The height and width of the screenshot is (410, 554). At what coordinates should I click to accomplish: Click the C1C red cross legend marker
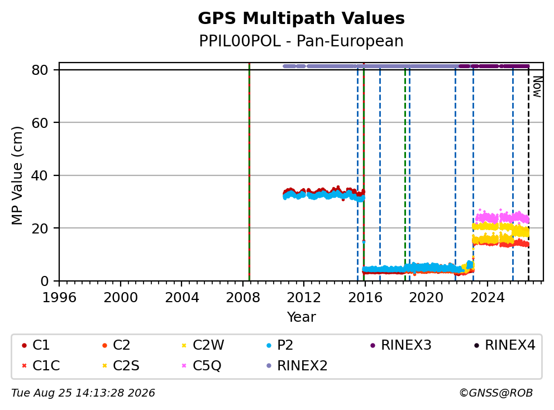coord(24,365)
